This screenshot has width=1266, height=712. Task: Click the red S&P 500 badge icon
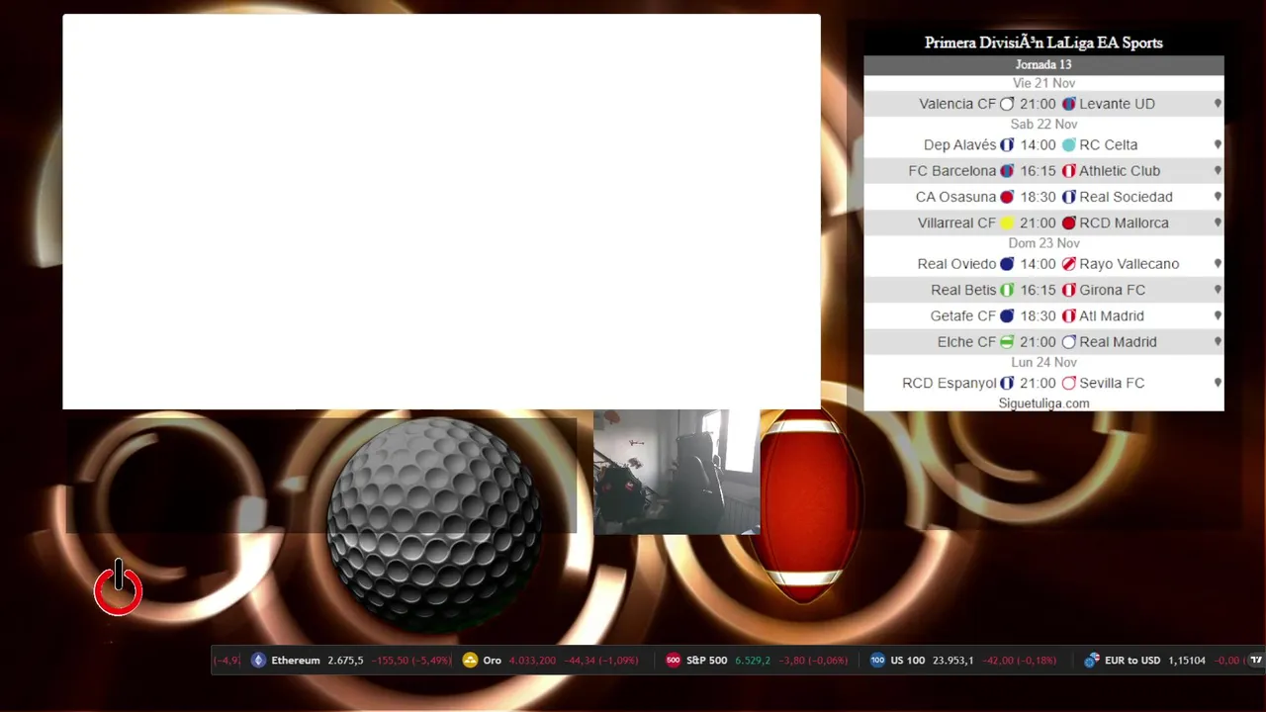673,660
